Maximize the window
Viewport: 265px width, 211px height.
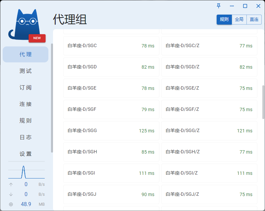(x=245, y=6)
